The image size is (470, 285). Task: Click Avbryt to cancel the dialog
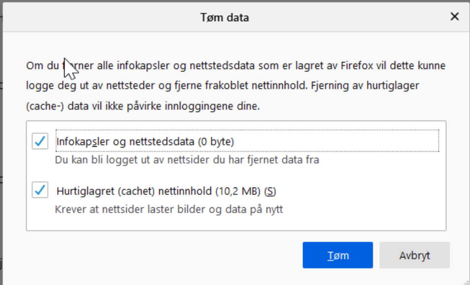414,255
